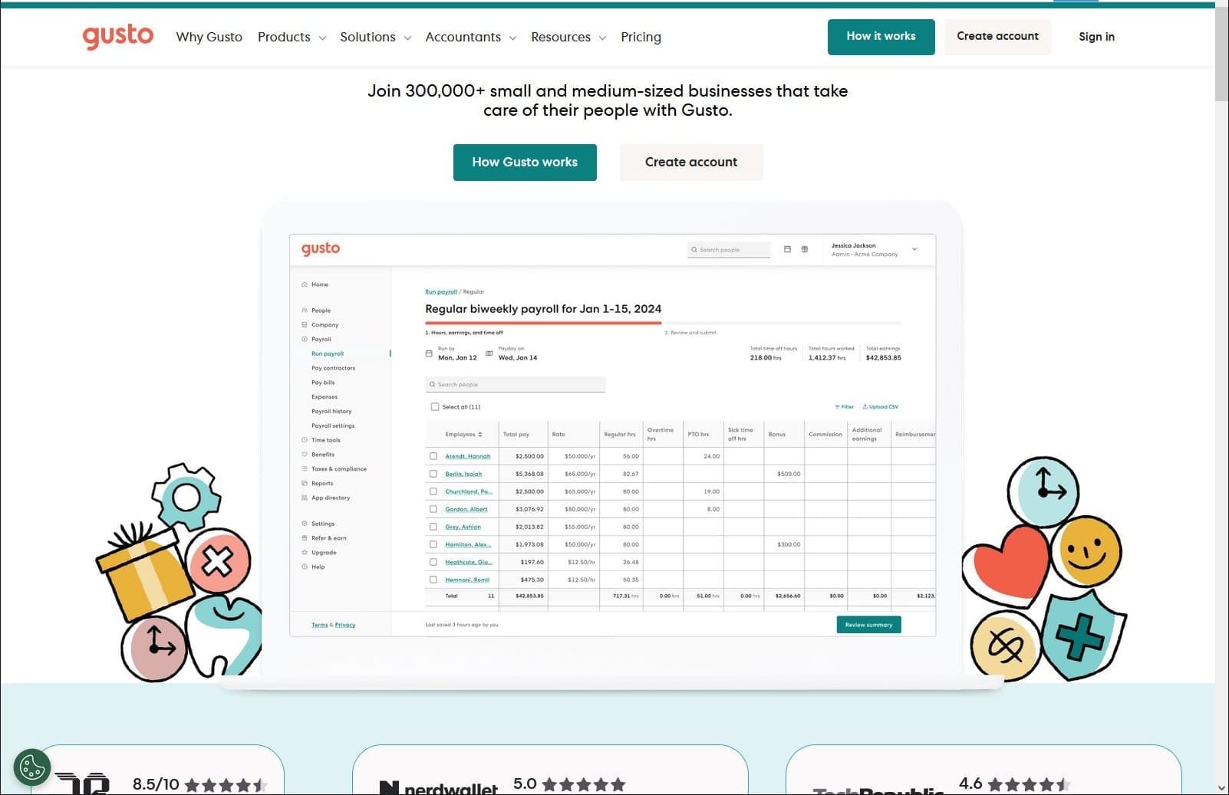
Task: Expand the Solutions dropdown menu
Action: coord(376,37)
